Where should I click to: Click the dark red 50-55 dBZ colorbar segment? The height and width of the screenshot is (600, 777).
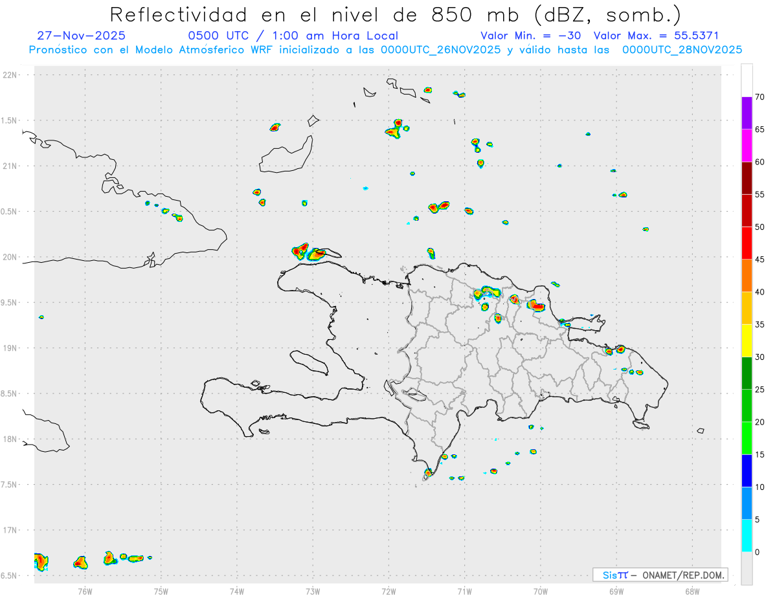pos(747,211)
